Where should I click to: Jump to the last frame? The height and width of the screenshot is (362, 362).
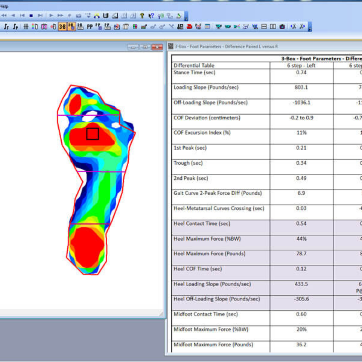click(40, 16)
